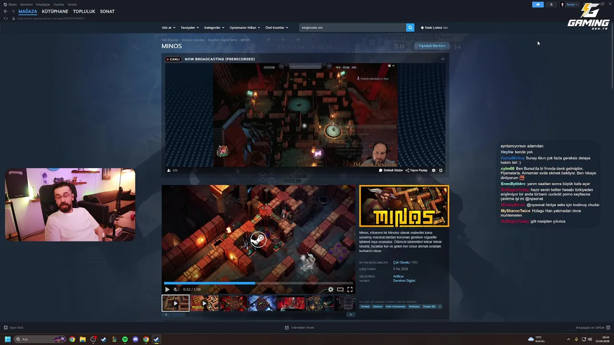The image size is (614, 345).
Task: Click Aksiyon Oyunları breadcrumb
Action: 193,40
